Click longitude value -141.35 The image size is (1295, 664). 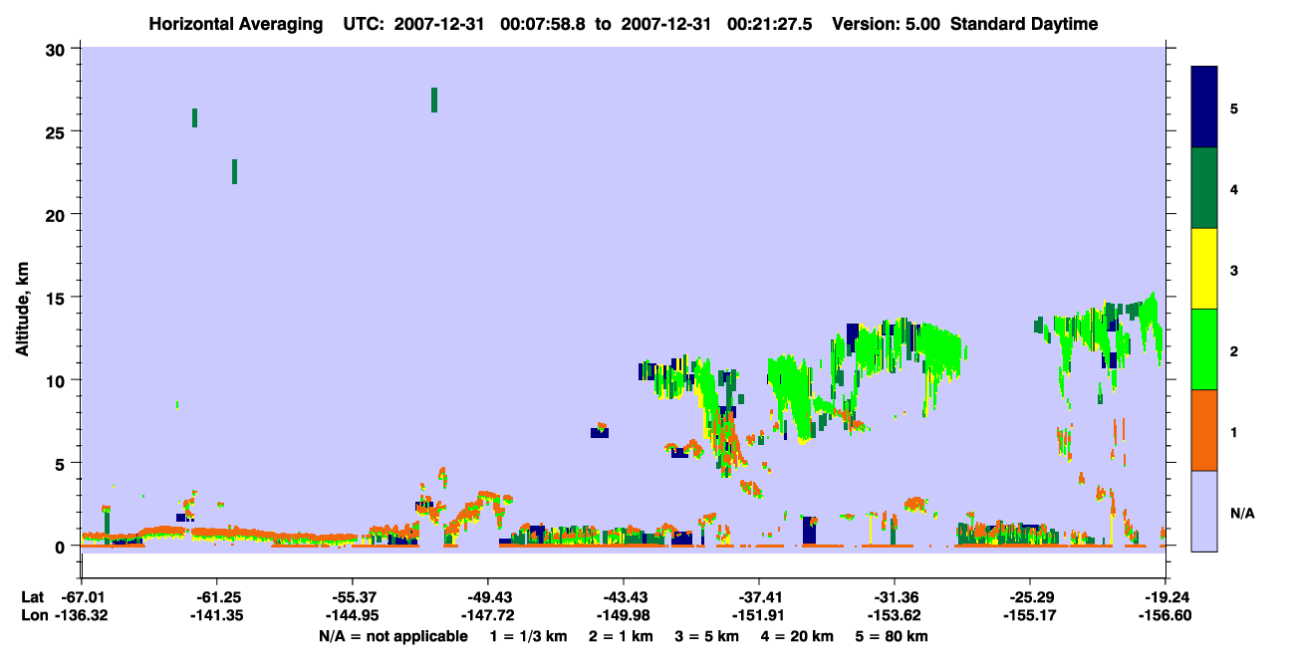[218, 616]
